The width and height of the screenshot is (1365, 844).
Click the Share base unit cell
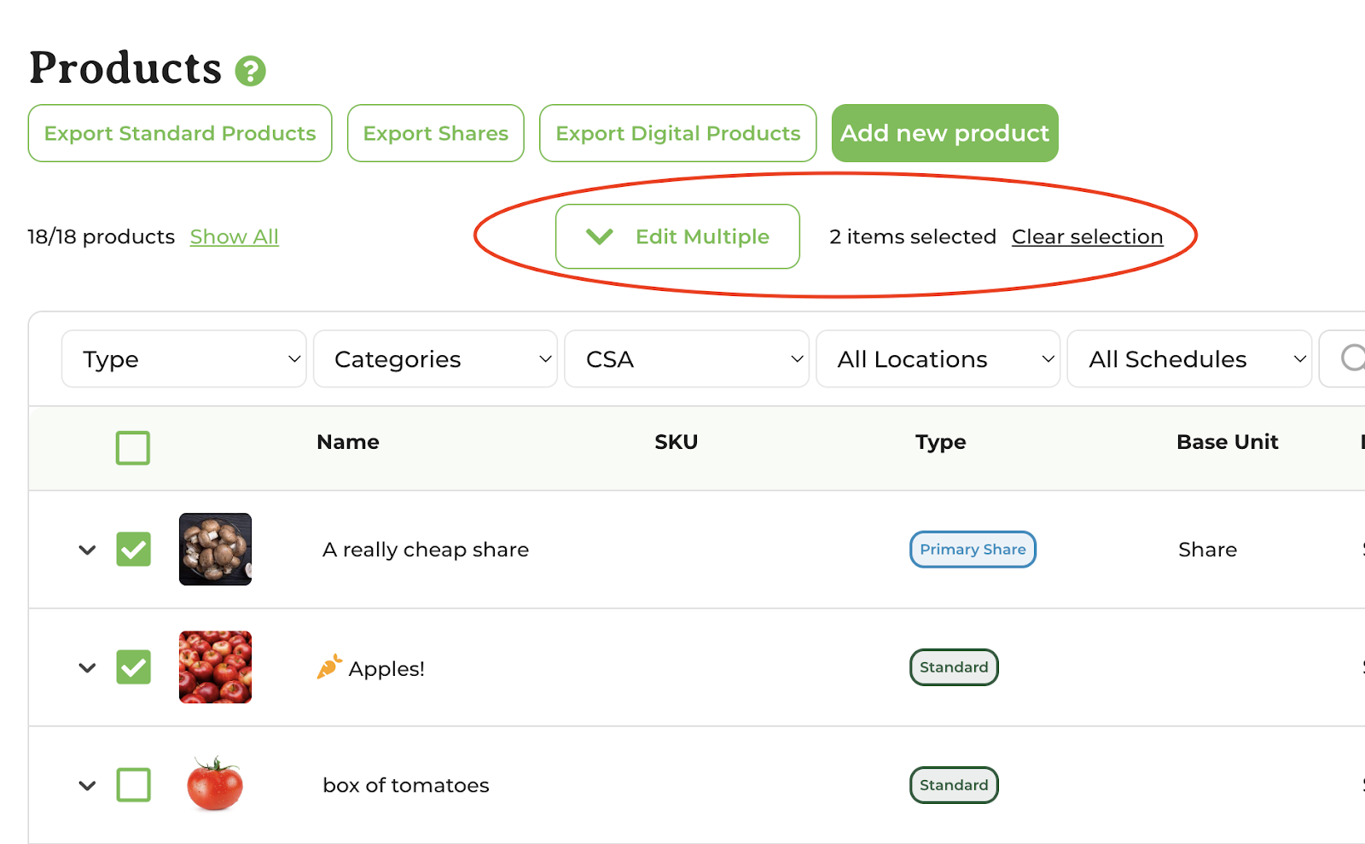(x=1208, y=550)
